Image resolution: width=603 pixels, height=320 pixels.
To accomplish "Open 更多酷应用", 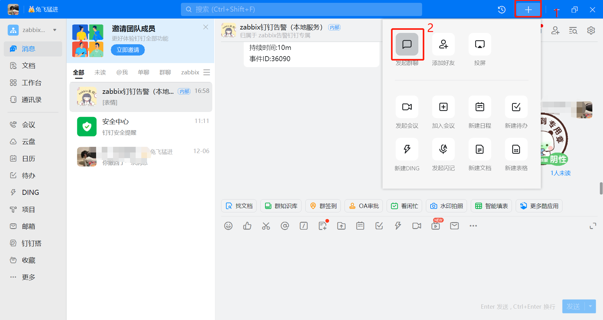I will (x=539, y=206).
